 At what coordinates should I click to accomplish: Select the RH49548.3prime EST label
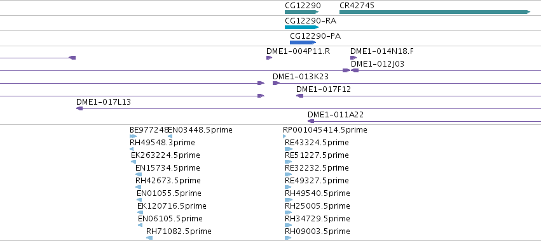point(162,143)
